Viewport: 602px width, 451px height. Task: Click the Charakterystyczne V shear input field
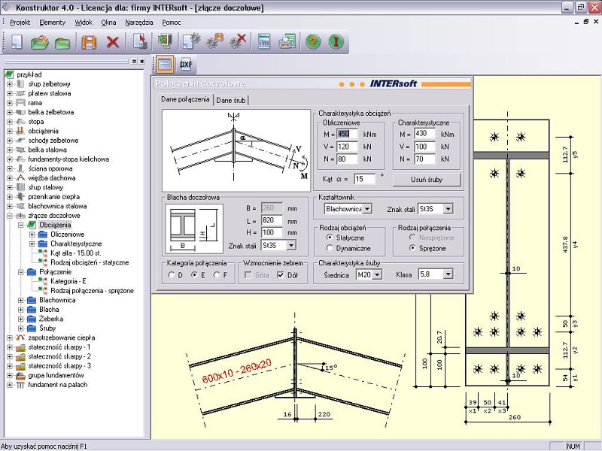coord(424,147)
